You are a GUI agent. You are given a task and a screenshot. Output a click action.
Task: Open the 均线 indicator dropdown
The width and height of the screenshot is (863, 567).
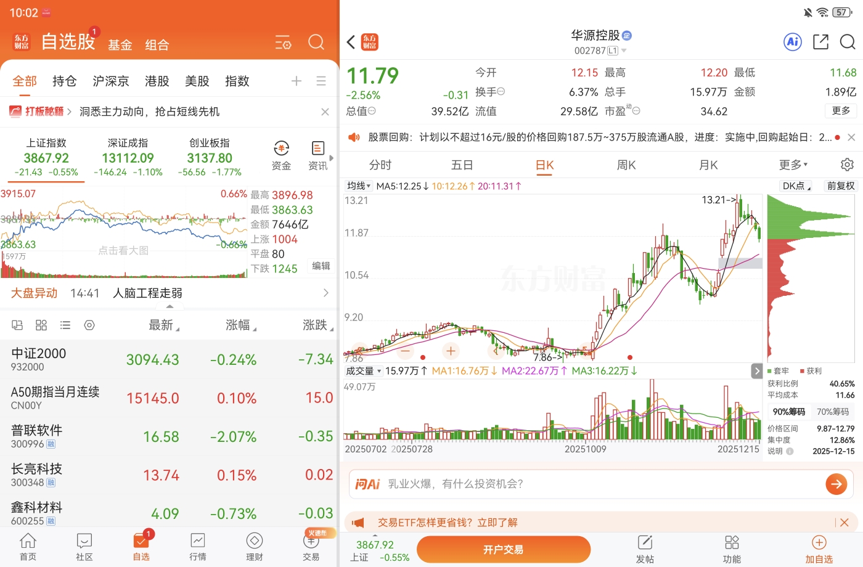tap(359, 186)
